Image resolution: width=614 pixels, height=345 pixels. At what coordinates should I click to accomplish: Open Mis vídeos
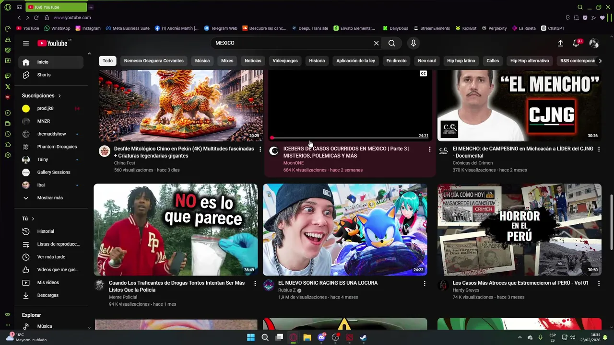coord(51,282)
